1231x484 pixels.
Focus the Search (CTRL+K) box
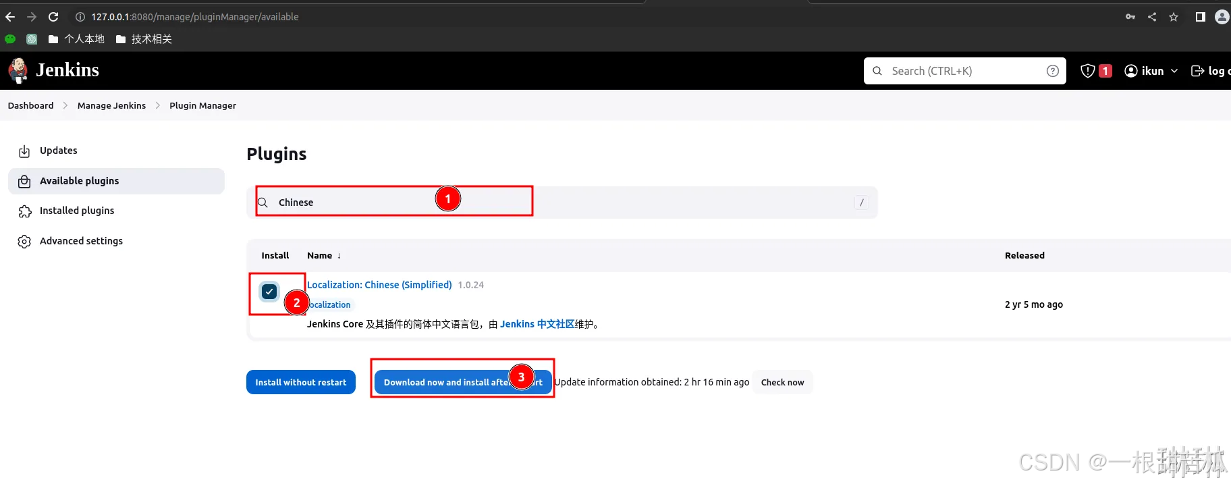965,71
